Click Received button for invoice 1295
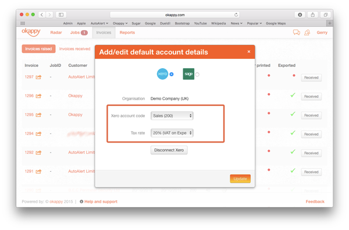Viewport: 349px width, 230px height. (x=311, y=115)
